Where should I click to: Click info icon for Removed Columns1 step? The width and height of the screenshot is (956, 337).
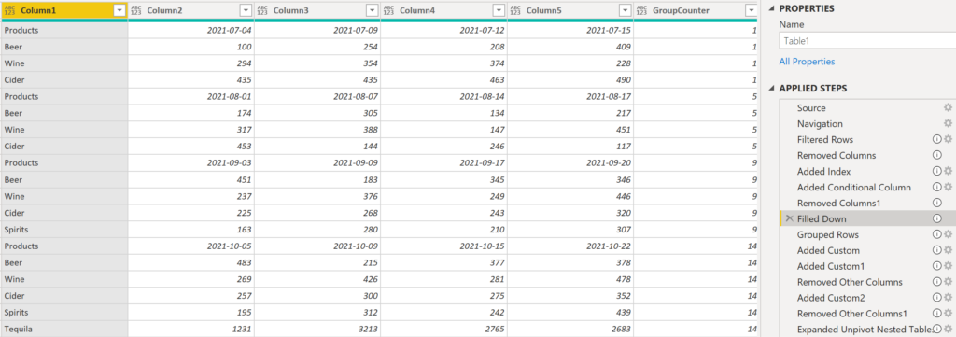pyautogui.click(x=937, y=203)
